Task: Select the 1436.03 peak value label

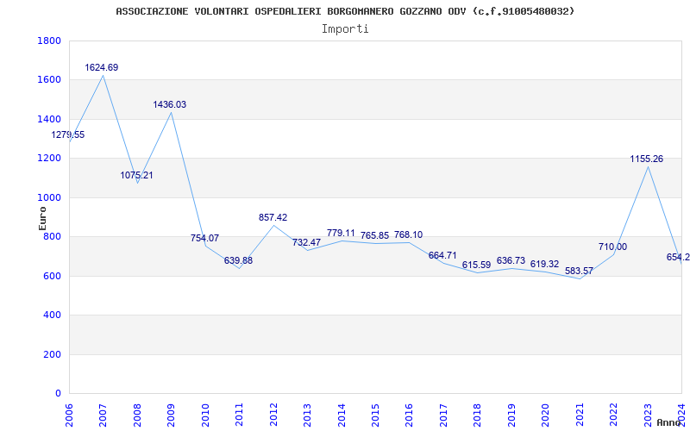Action: tap(170, 104)
